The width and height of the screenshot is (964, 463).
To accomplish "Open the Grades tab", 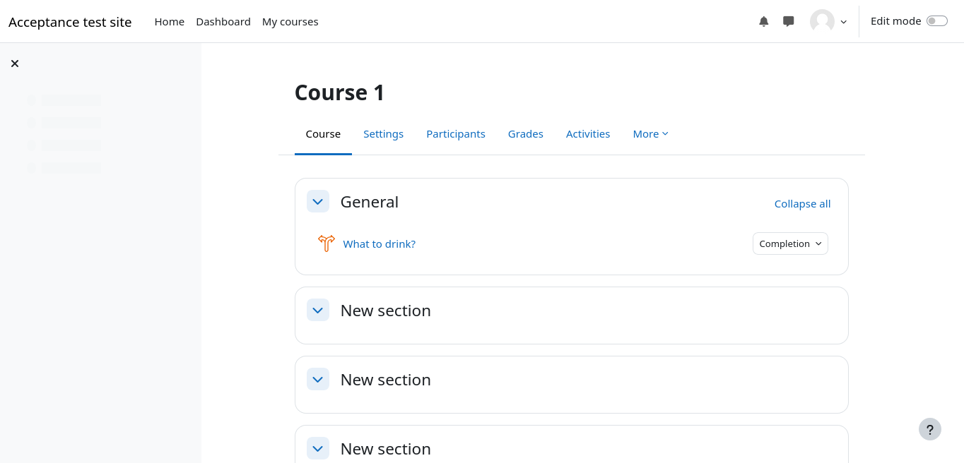I will click(x=525, y=134).
